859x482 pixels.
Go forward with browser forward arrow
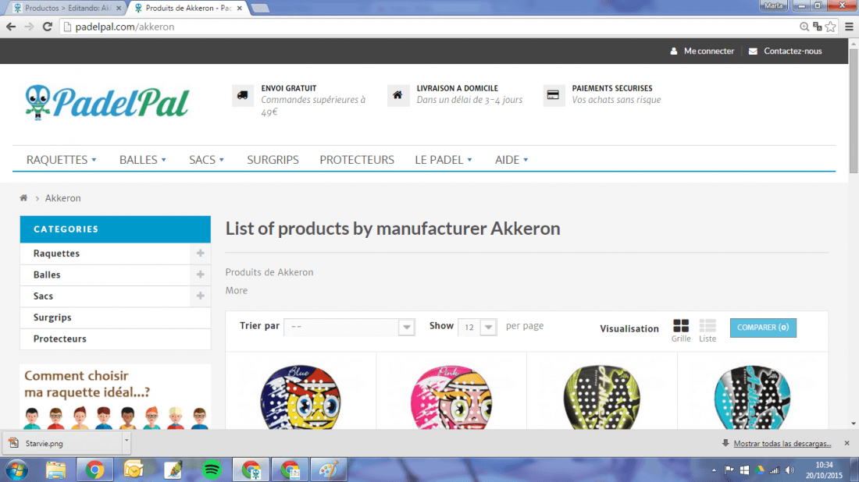pyautogui.click(x=29, y=27)
